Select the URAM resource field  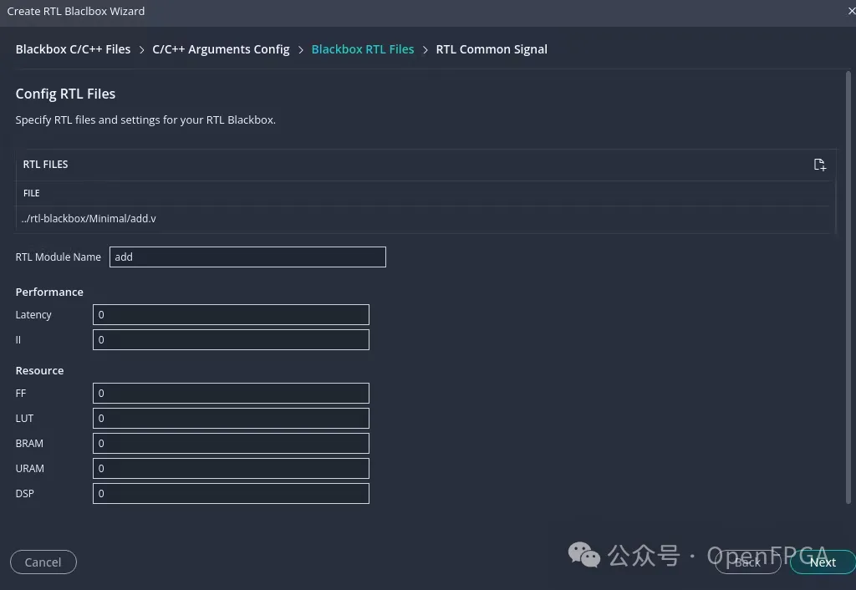231,469
